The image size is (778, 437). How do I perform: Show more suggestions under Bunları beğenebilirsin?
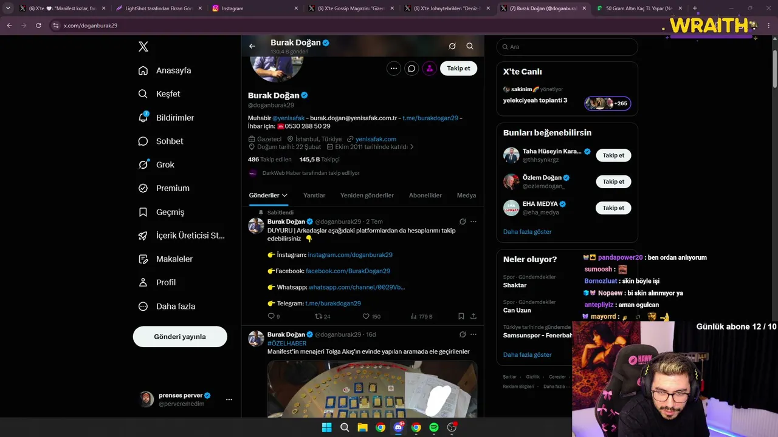(x=528, y=232)
